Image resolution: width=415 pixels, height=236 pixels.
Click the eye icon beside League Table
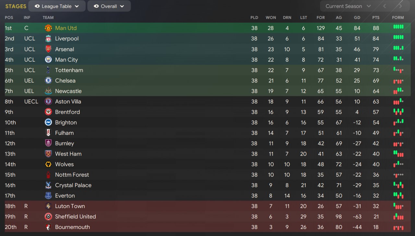coord(37,6)
